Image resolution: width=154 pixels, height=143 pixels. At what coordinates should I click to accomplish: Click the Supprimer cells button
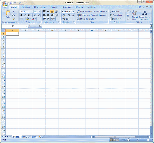point(117,15)
